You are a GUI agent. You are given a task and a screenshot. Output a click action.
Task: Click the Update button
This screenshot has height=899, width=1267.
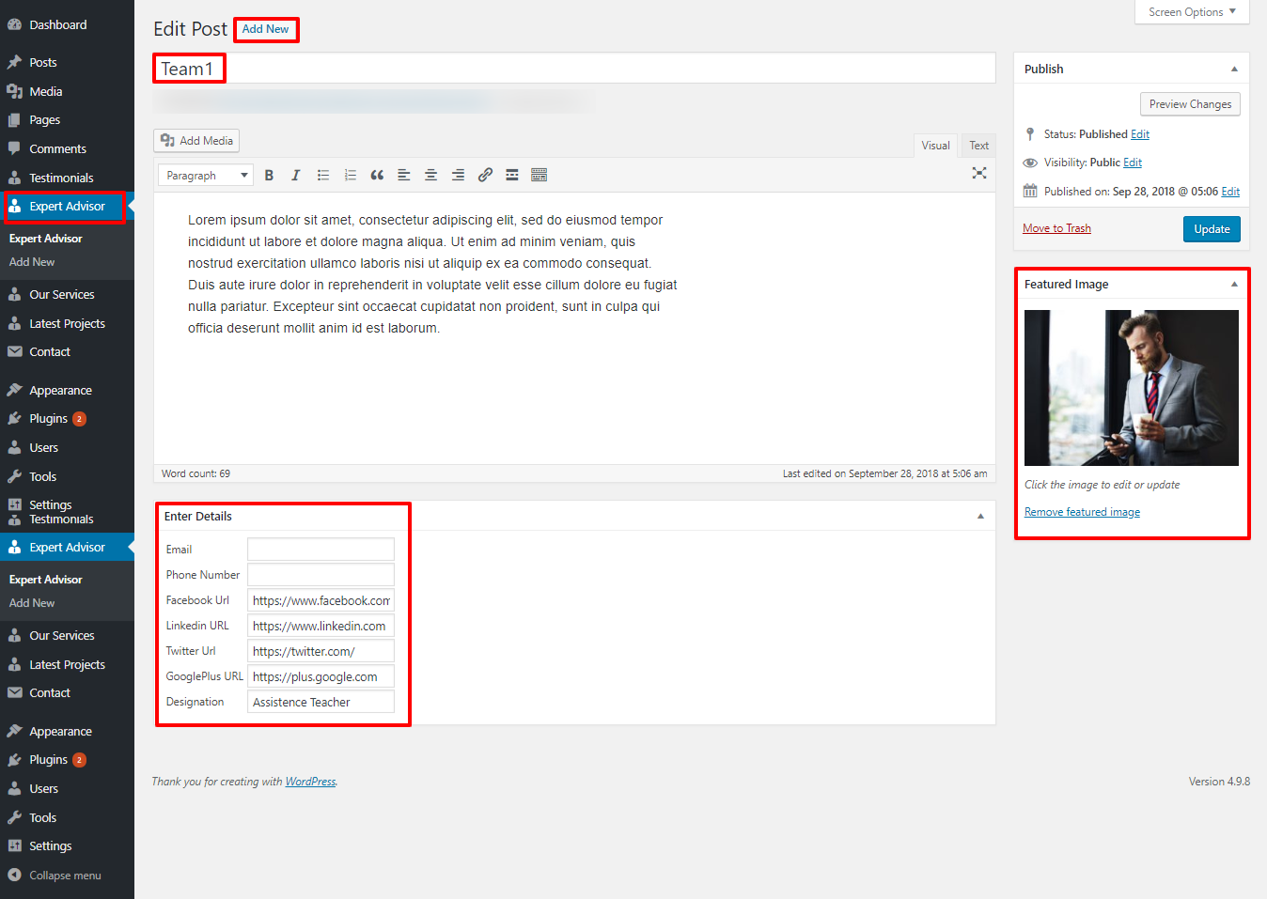[x=1211, y=229]
